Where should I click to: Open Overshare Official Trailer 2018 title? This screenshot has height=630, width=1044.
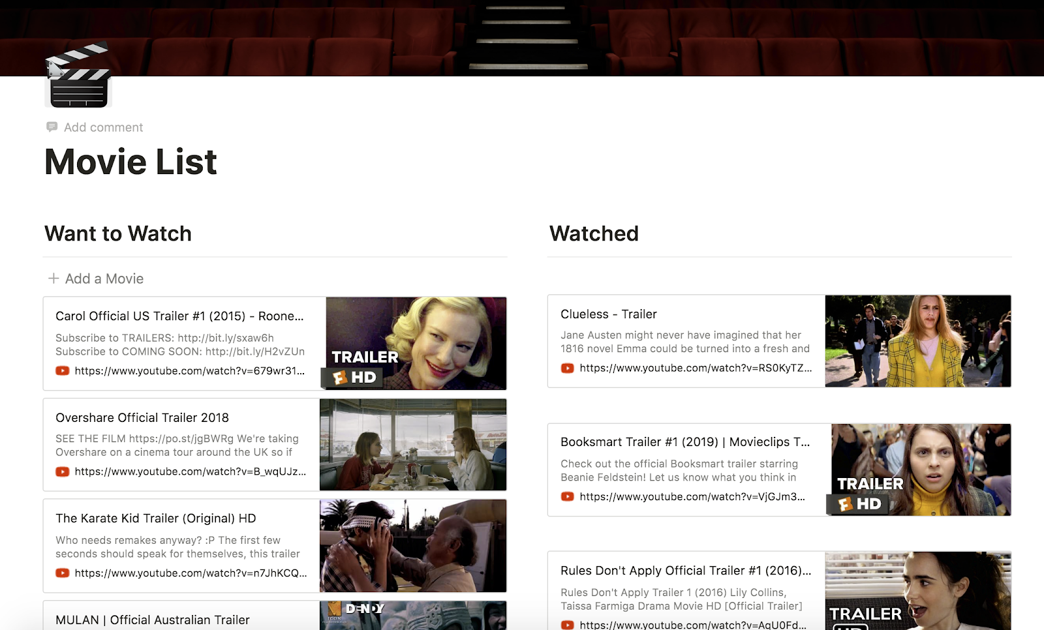142,417
